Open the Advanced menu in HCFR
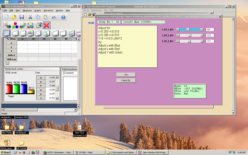This screenshot has width=248, height=155. [48, 11]
